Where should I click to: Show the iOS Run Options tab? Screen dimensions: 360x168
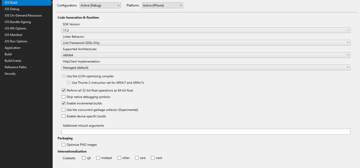[16, 41]
